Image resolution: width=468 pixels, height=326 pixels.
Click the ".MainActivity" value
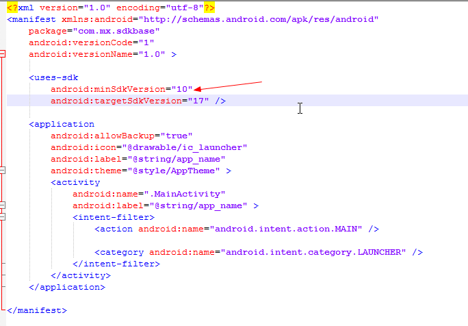point(185,195)
